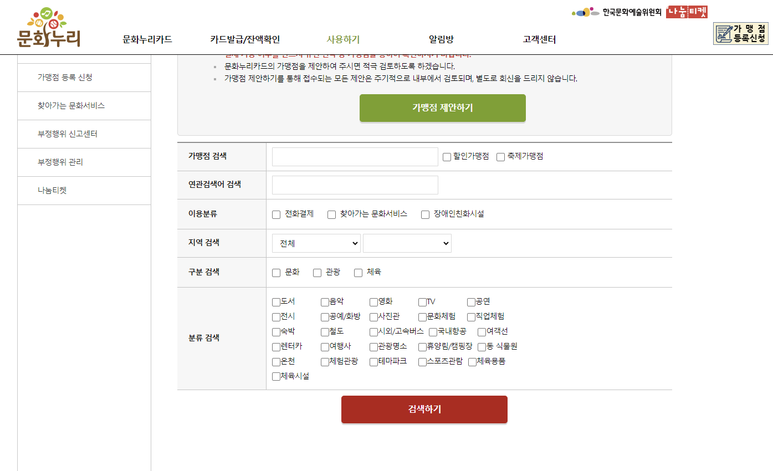Open 찾아가는 문화서비스 in the sidebar
Image resolution: width=773 pixels, height=471 pixels.
(x=84, y=106)
